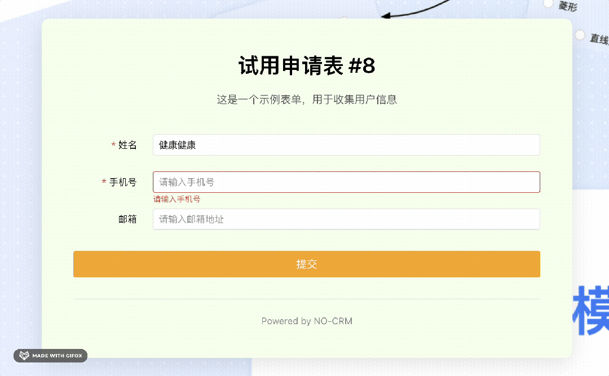Submit the form with the 提交 button
This screenshot has height=376, width=609.
click(x=306, y=264)
